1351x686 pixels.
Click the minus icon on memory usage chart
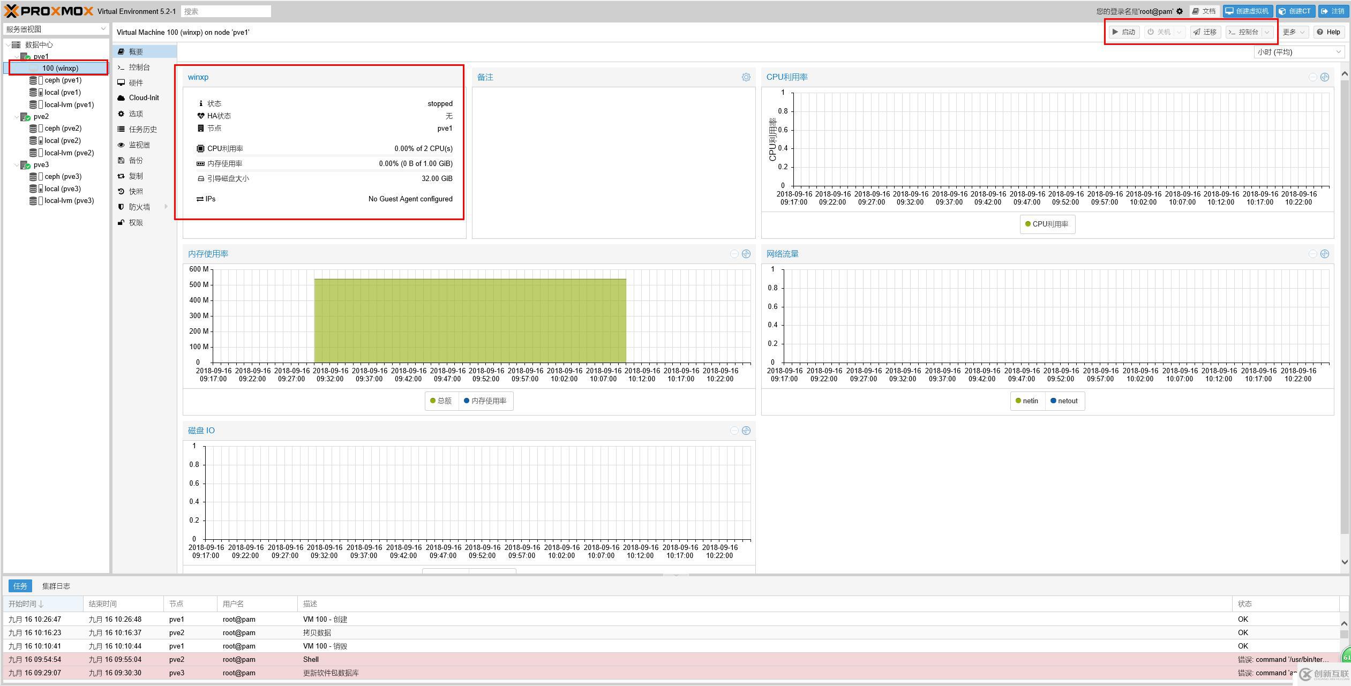(734, 254)
